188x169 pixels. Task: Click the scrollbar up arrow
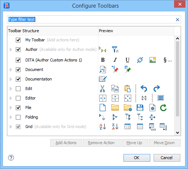pos(177,38)
